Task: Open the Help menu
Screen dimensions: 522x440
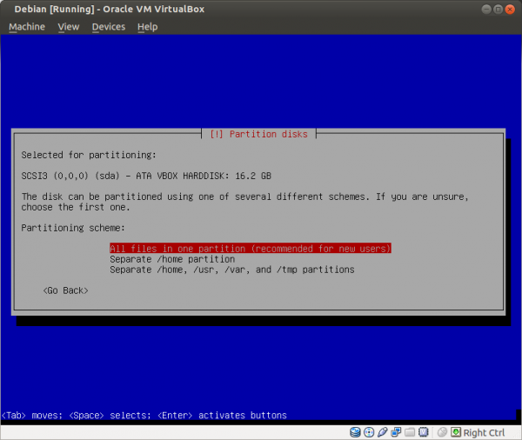Action: [x=148, y=27]
